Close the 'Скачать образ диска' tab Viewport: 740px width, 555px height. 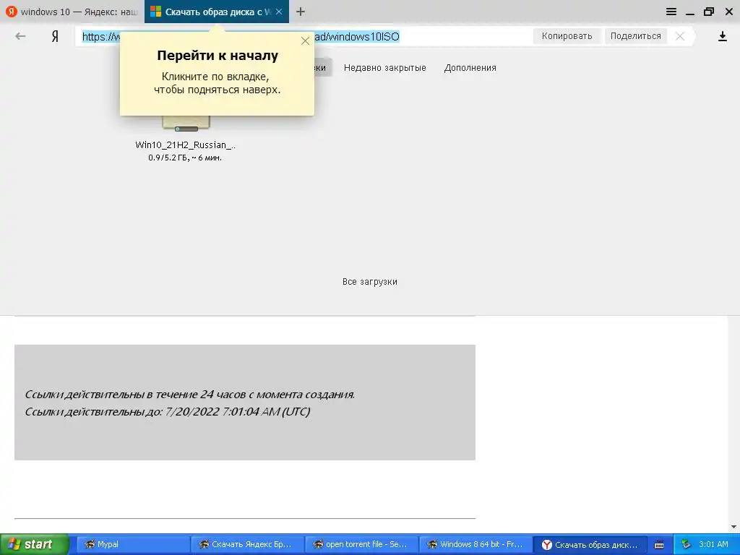click(279, 12)
